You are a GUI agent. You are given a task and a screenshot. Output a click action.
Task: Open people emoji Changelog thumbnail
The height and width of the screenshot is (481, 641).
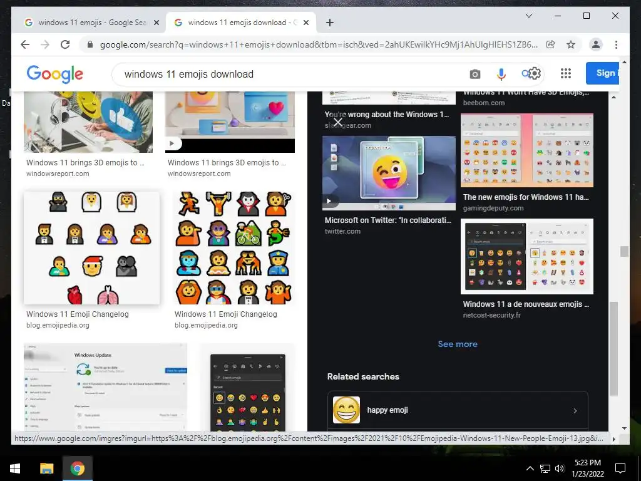(x=91, y=248)
